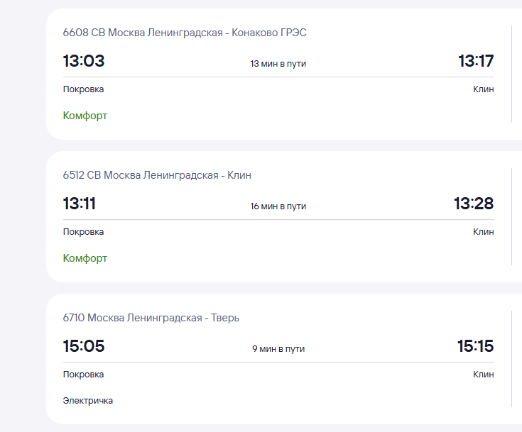
Task: Click the 13:03 departure time
Action: pyautogui.click(x=84, y=61)
